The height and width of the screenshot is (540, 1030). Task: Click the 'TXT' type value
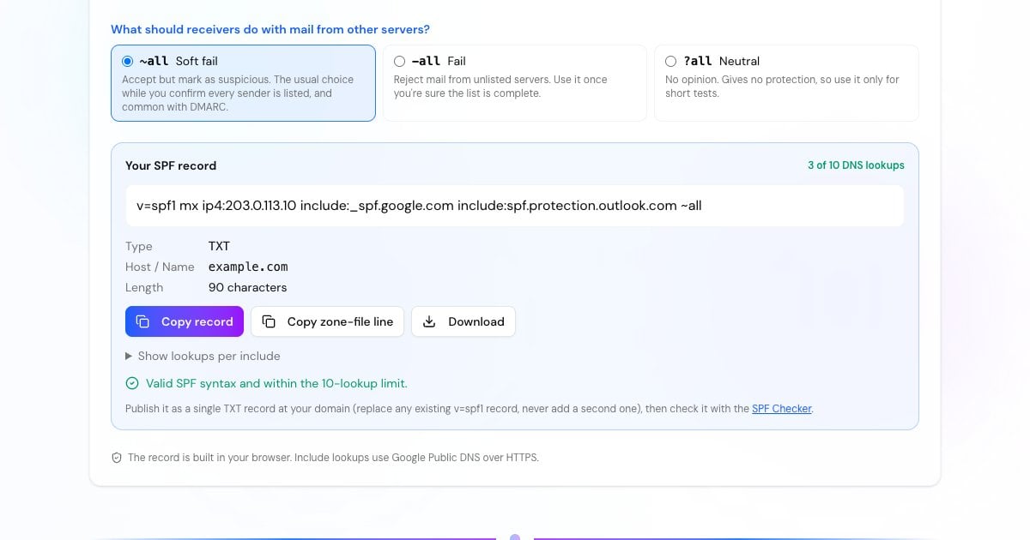pos(219,246)
